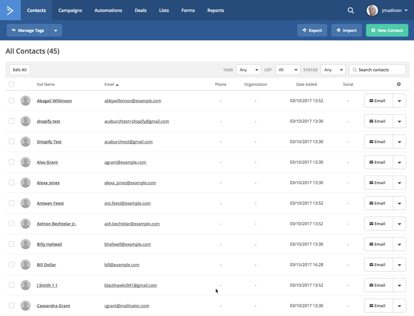Screen dimensions: 414x316
Task: Check the shopify test row checkbox
Action: (x=11, y=121)
